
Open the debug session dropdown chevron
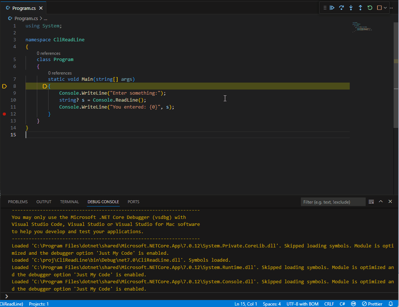coord(385,8)
